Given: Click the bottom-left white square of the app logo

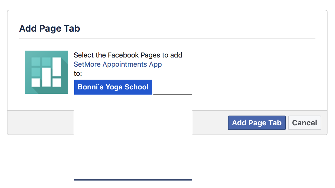Looking at the screenshot, I should (x=36, y=83).
